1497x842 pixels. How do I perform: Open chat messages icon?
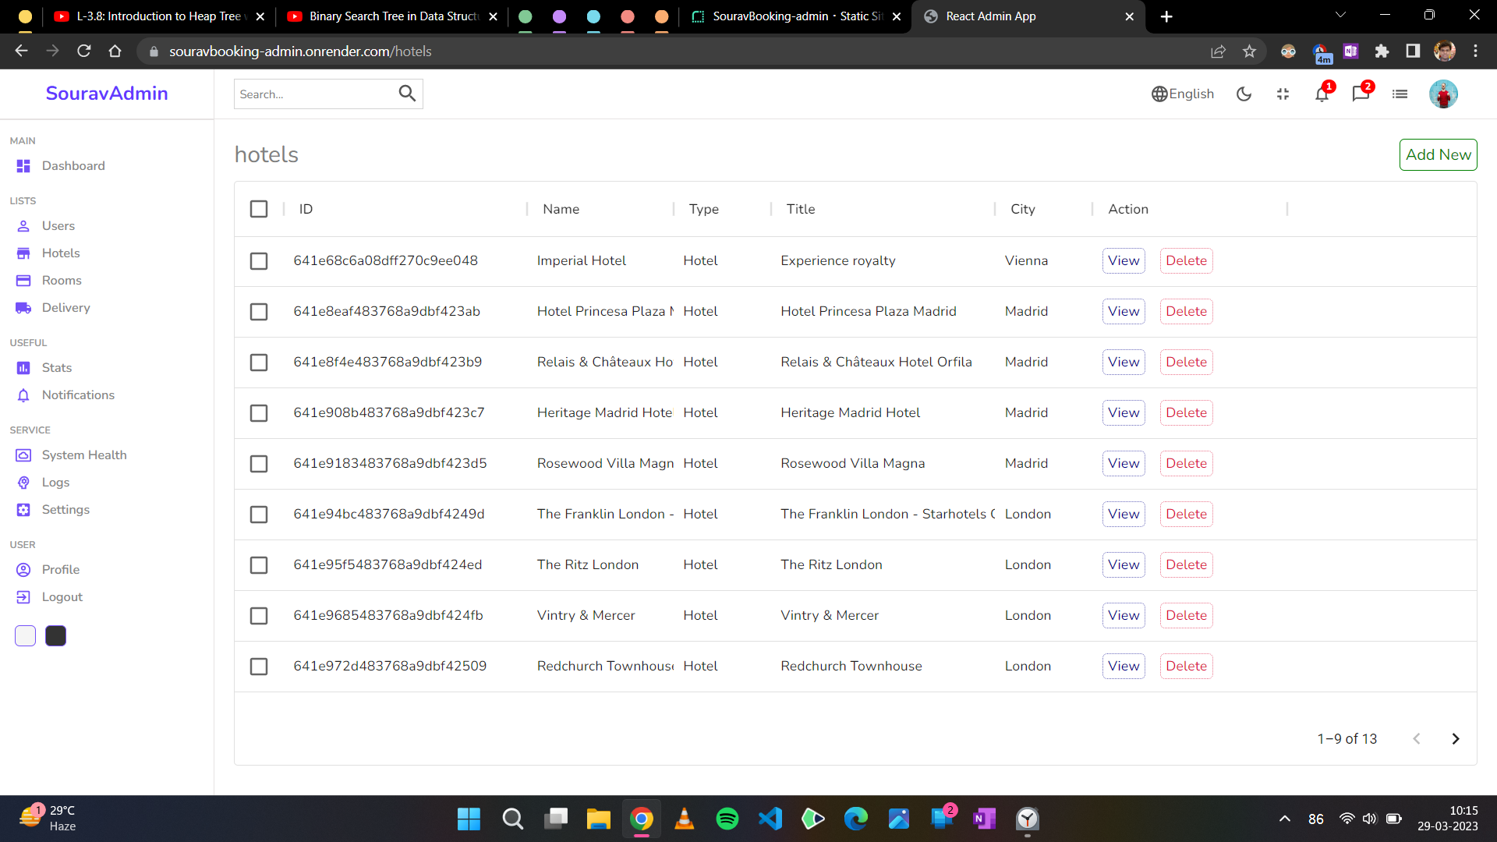1361,94
